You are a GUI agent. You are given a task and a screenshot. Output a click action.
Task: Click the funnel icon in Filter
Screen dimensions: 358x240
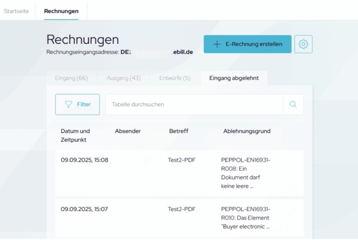point(69,104)
